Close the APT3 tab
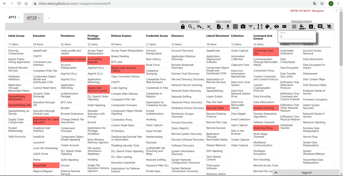This screenshot has height=176, width=343. (19, 18)
